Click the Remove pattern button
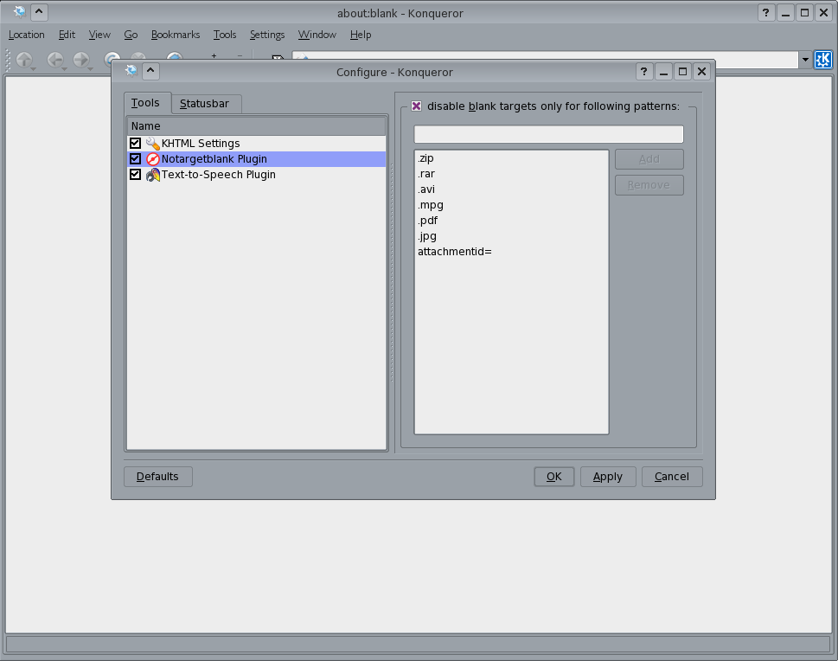 [x=649, y=185]
